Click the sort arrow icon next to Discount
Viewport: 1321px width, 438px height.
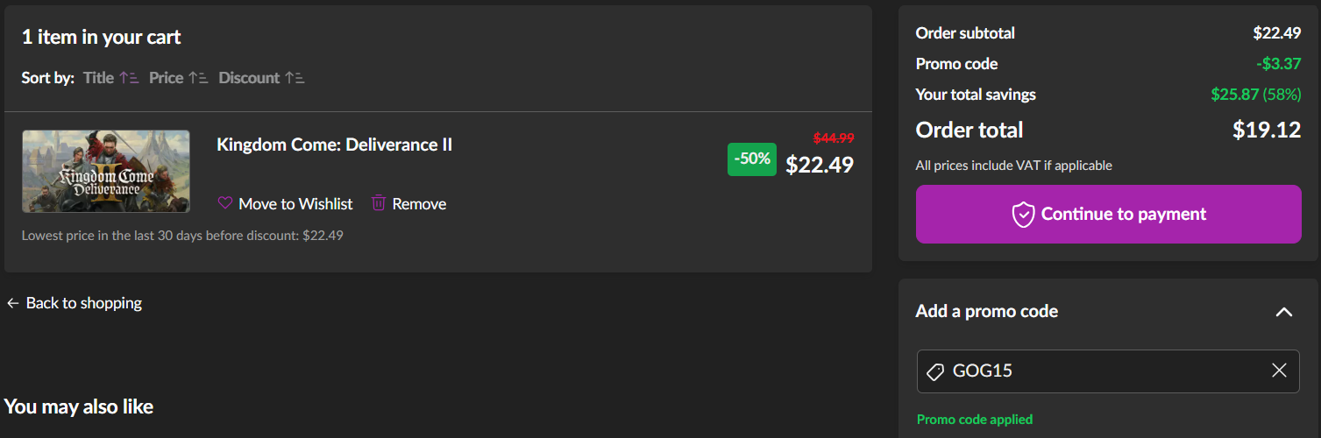coord(295,78)
